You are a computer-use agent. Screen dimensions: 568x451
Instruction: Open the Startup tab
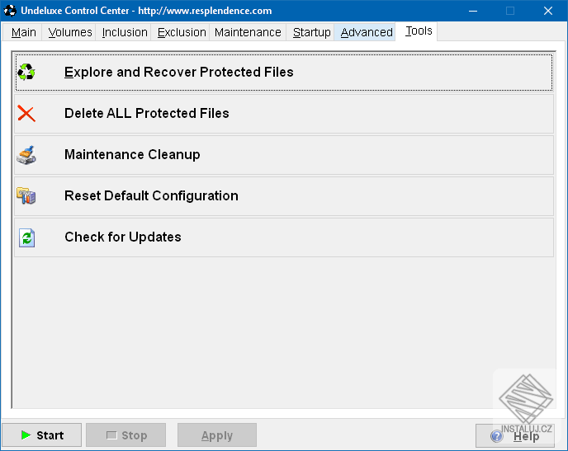tap(311, 32)
